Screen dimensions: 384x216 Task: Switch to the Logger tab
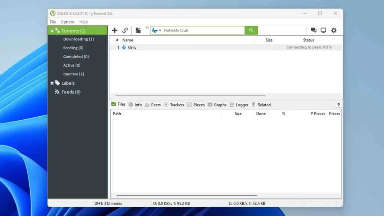coord(239,105)
